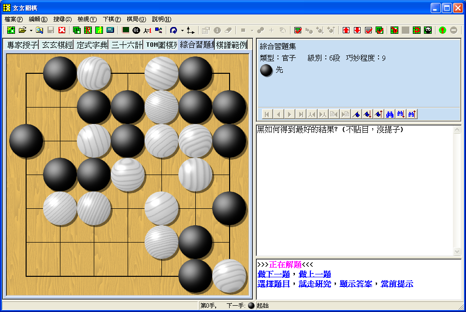The image size is (466, 312).
Task: Click the new game board icon
Action: 11,30
